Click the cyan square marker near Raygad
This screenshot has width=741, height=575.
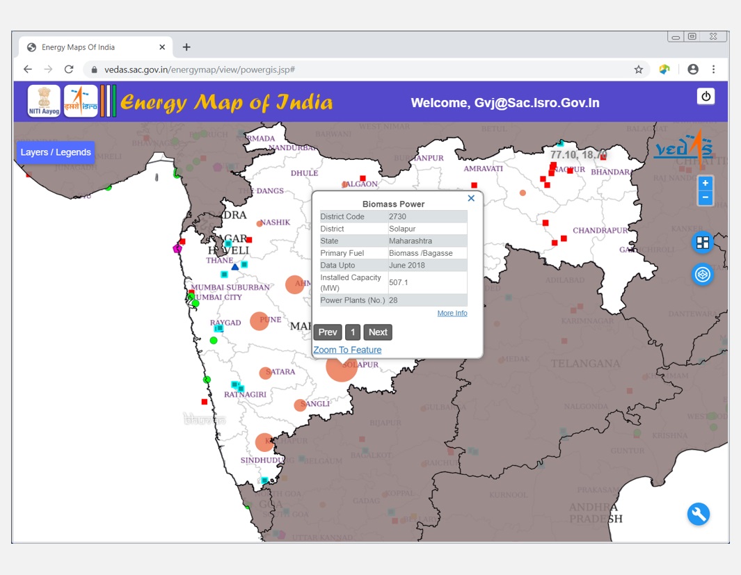(x=218, y=328)
